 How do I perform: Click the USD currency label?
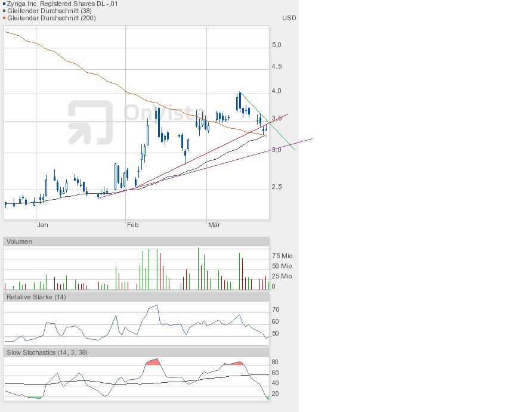coord(289,18)
